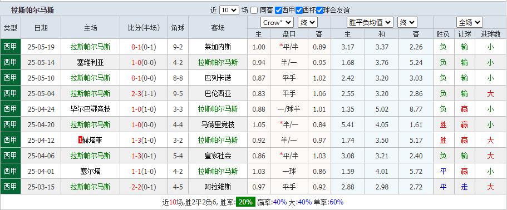Click handicap 一/球半 in 毕尔巴鄂竞技 row

pos(289,109)
